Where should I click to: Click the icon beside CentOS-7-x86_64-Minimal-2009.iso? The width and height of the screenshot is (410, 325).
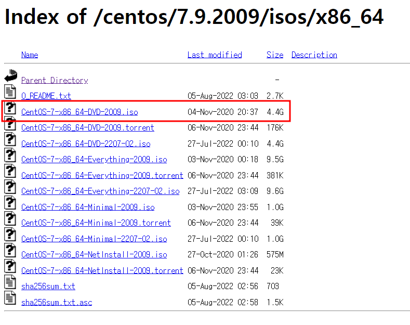click(x=10, y=202)
